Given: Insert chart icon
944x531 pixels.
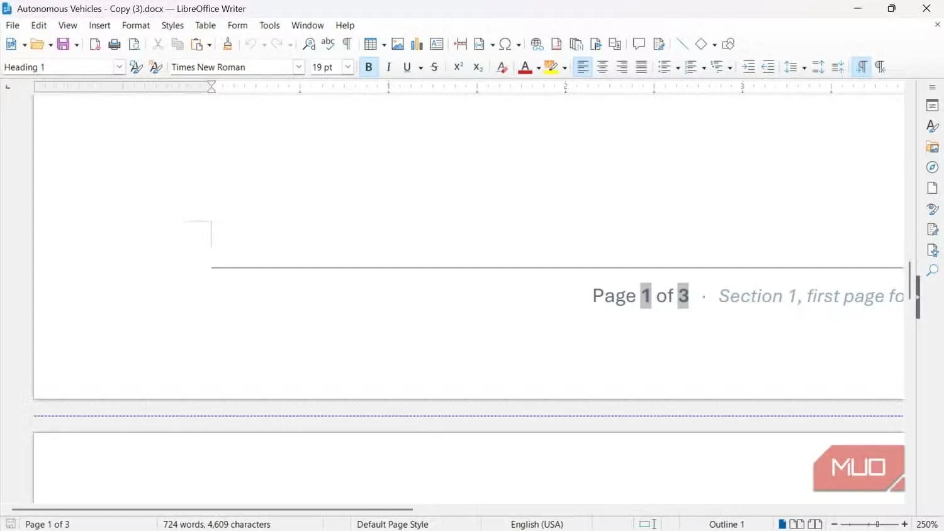Looking at the screenshot, I should pos(417,44).
